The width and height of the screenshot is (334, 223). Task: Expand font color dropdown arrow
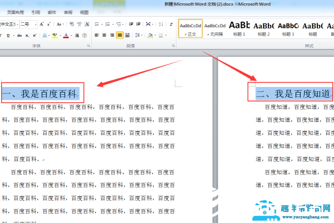(x=71, y=36)
